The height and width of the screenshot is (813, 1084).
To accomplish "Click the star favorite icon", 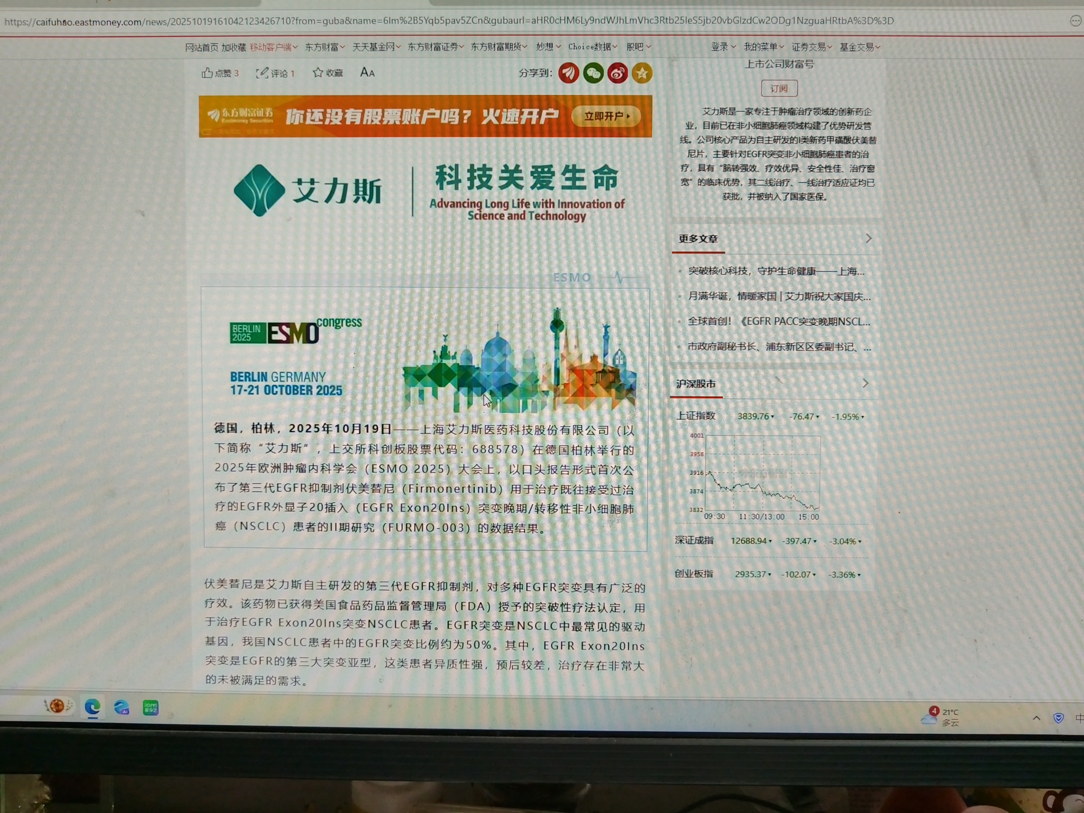I will [x=318, y=73].
